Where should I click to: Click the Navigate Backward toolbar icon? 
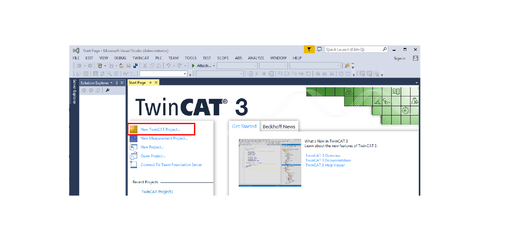coord(79,66)
